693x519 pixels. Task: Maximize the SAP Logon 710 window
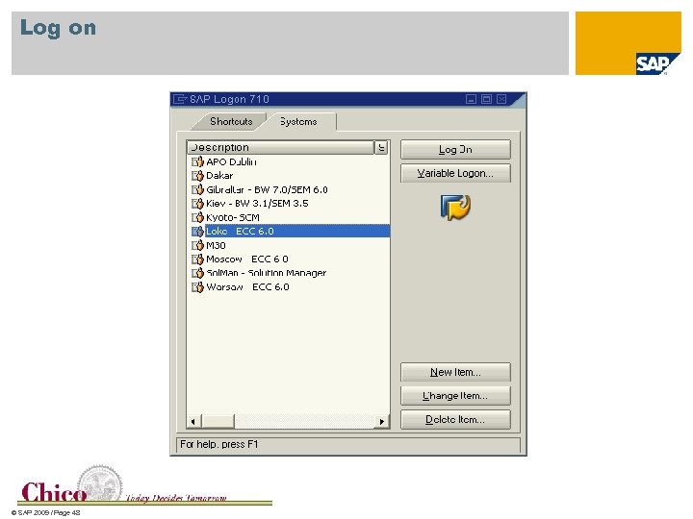point(486,99)
